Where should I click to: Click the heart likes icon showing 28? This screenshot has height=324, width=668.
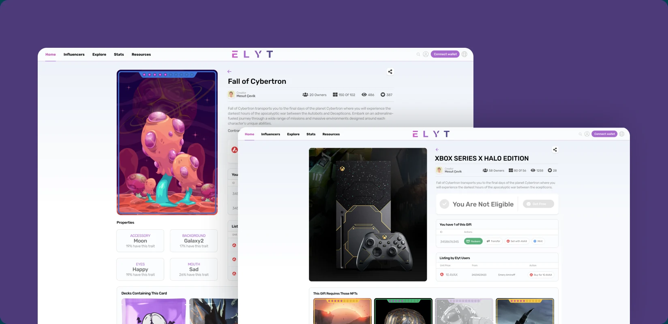click(x=550, y=171)
